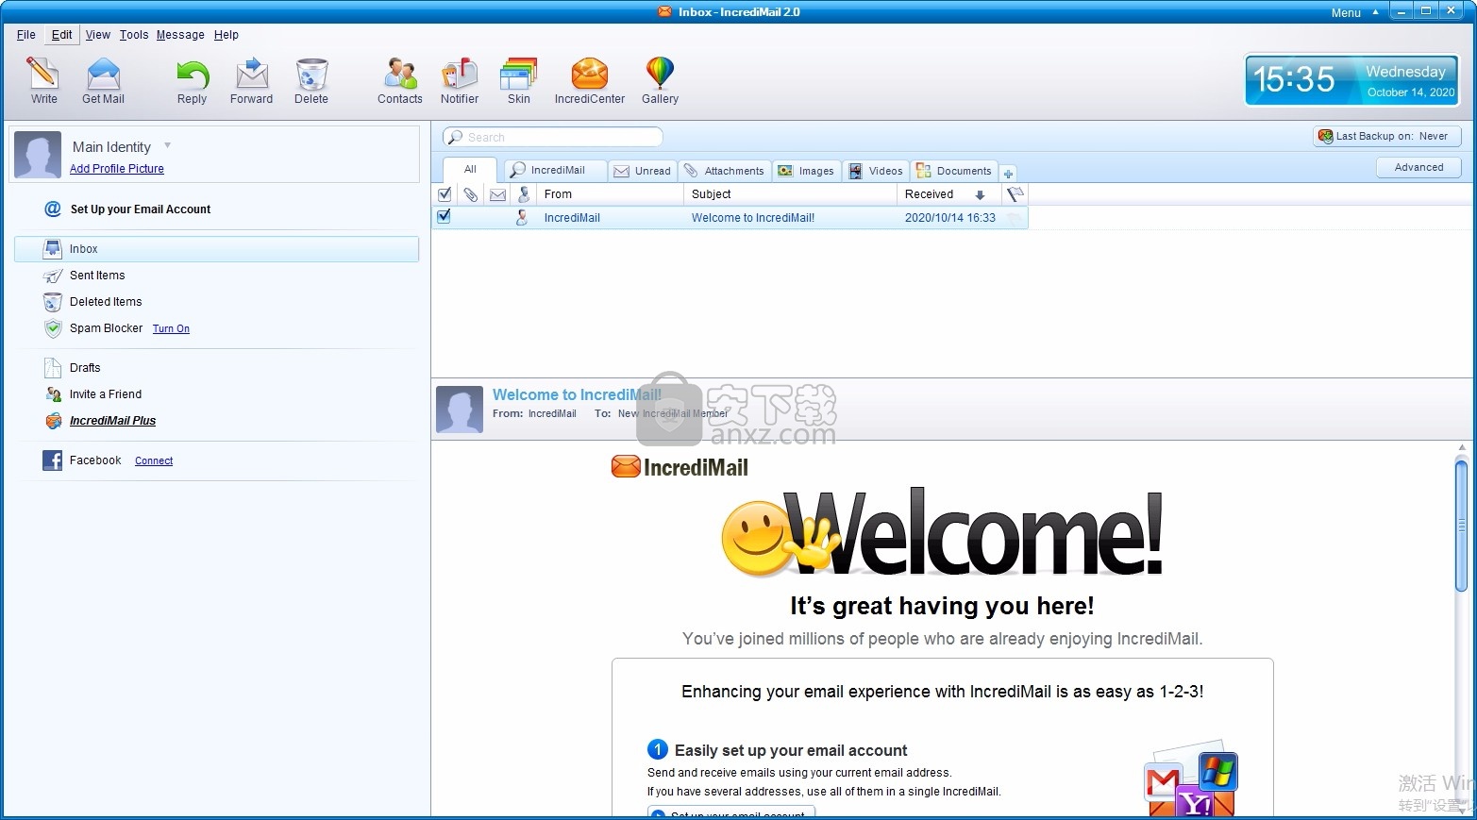Click the Menu button in title bar
The image size is (1477, 820).
tap(1346, 12)
